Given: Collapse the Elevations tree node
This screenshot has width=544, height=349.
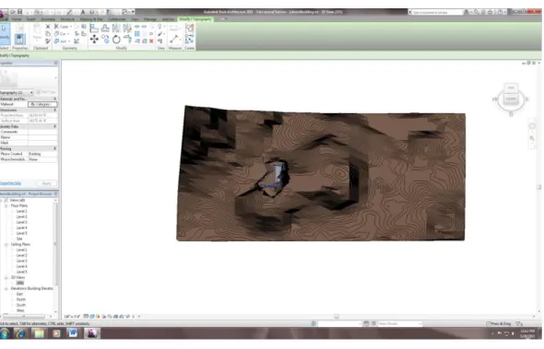Looking at the screenshot, I should 6,289.
